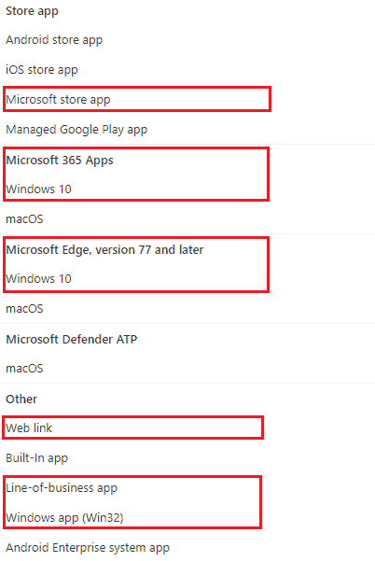
Task: Select Built-In app option
Action: pyautogui.click(x=36, y=458)
